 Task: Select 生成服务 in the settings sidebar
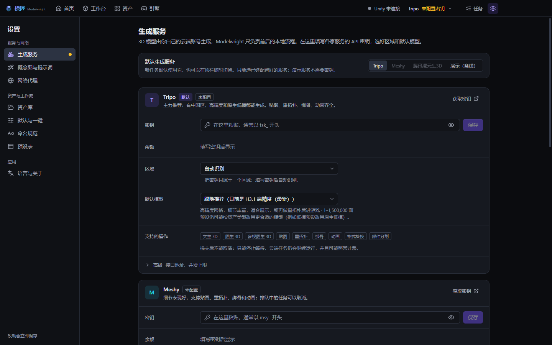pyautogui.click(x=39, y=54)
